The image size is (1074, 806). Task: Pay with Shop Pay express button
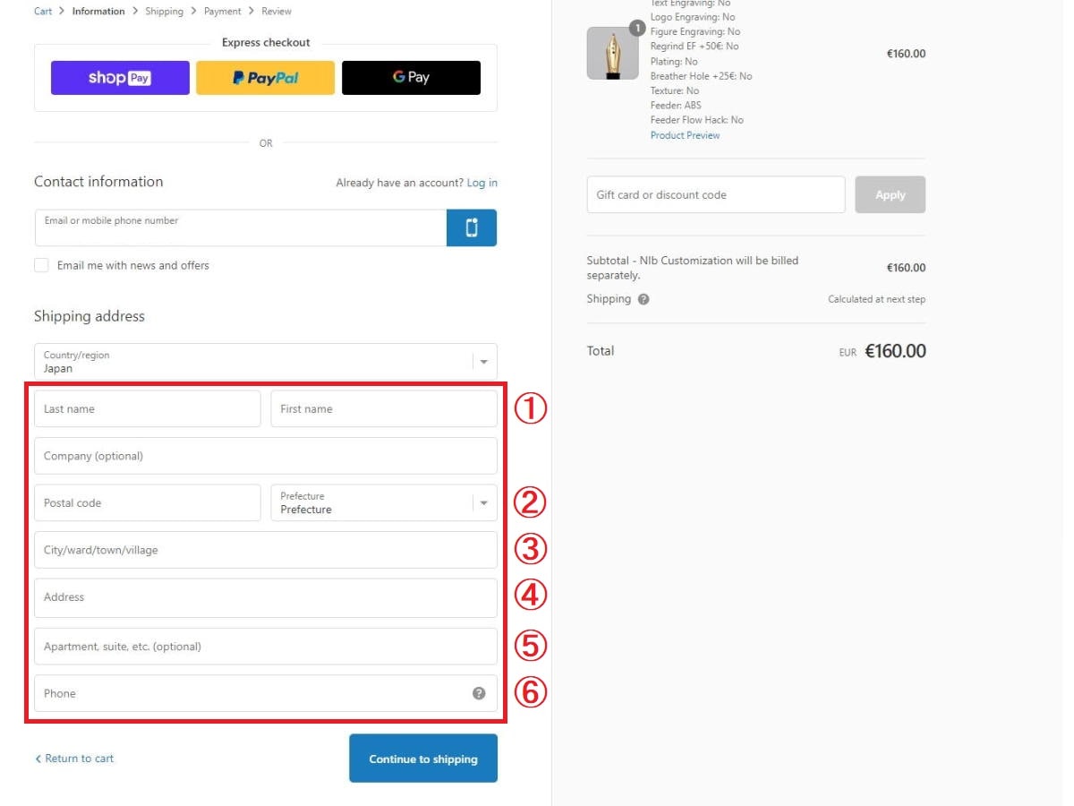120,78
